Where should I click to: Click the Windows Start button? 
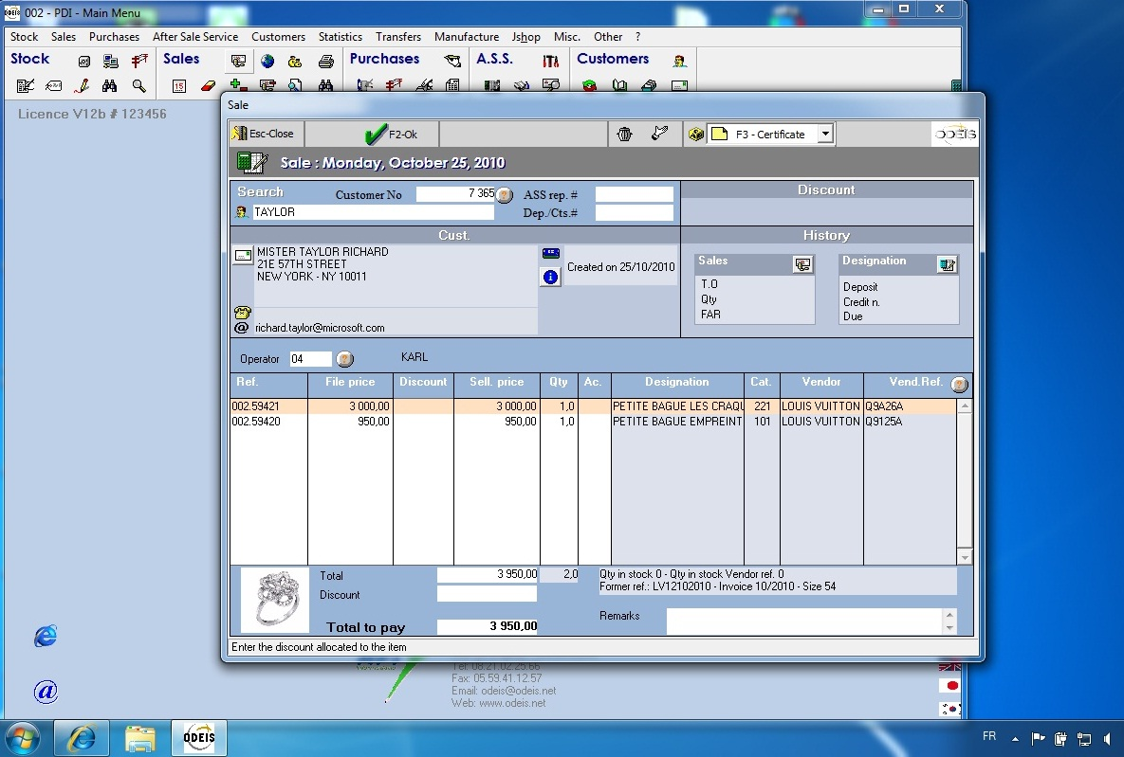click(x=22, y=738)
